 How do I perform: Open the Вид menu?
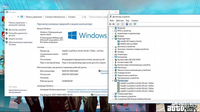(x=127, y=21)
